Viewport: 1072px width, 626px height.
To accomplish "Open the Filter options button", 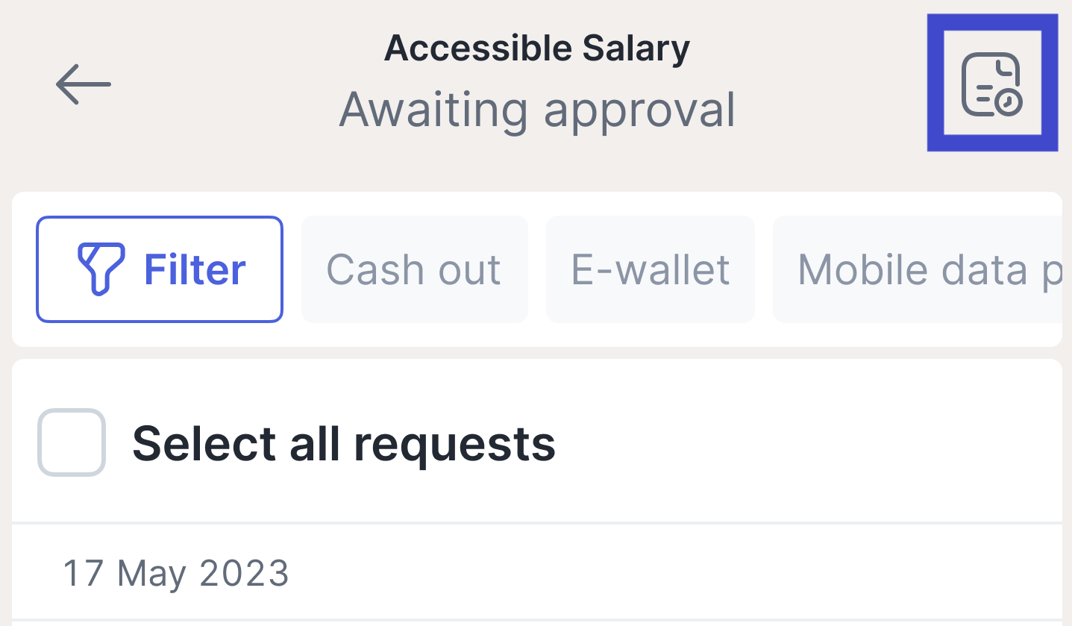I will (x=160, y=269).
